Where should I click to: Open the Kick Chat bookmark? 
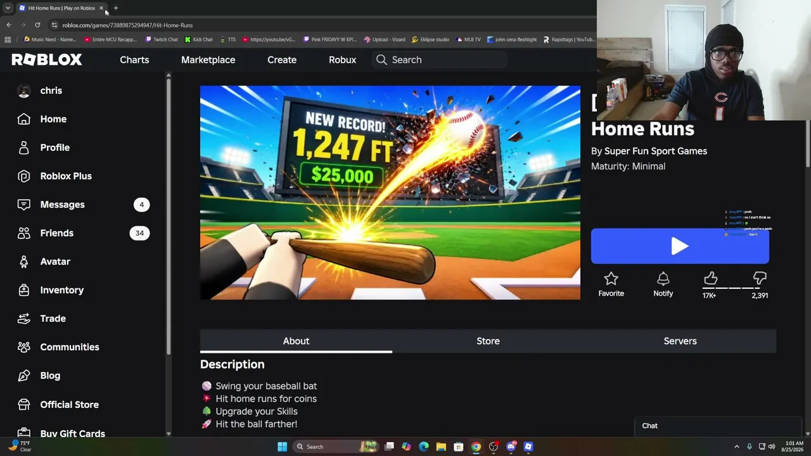[199, 39]
